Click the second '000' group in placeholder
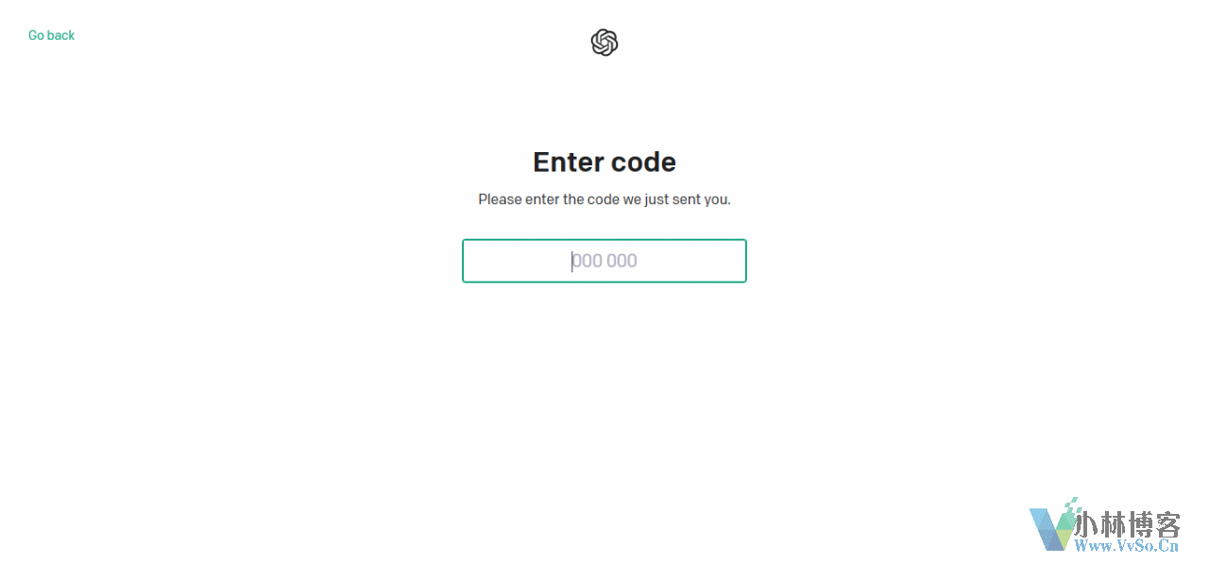Screen dimensions: 1209x581 pos(622,261)
